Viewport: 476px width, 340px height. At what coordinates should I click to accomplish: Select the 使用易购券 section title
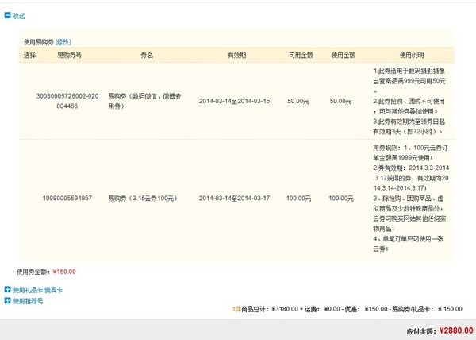(x=39, y=42)
